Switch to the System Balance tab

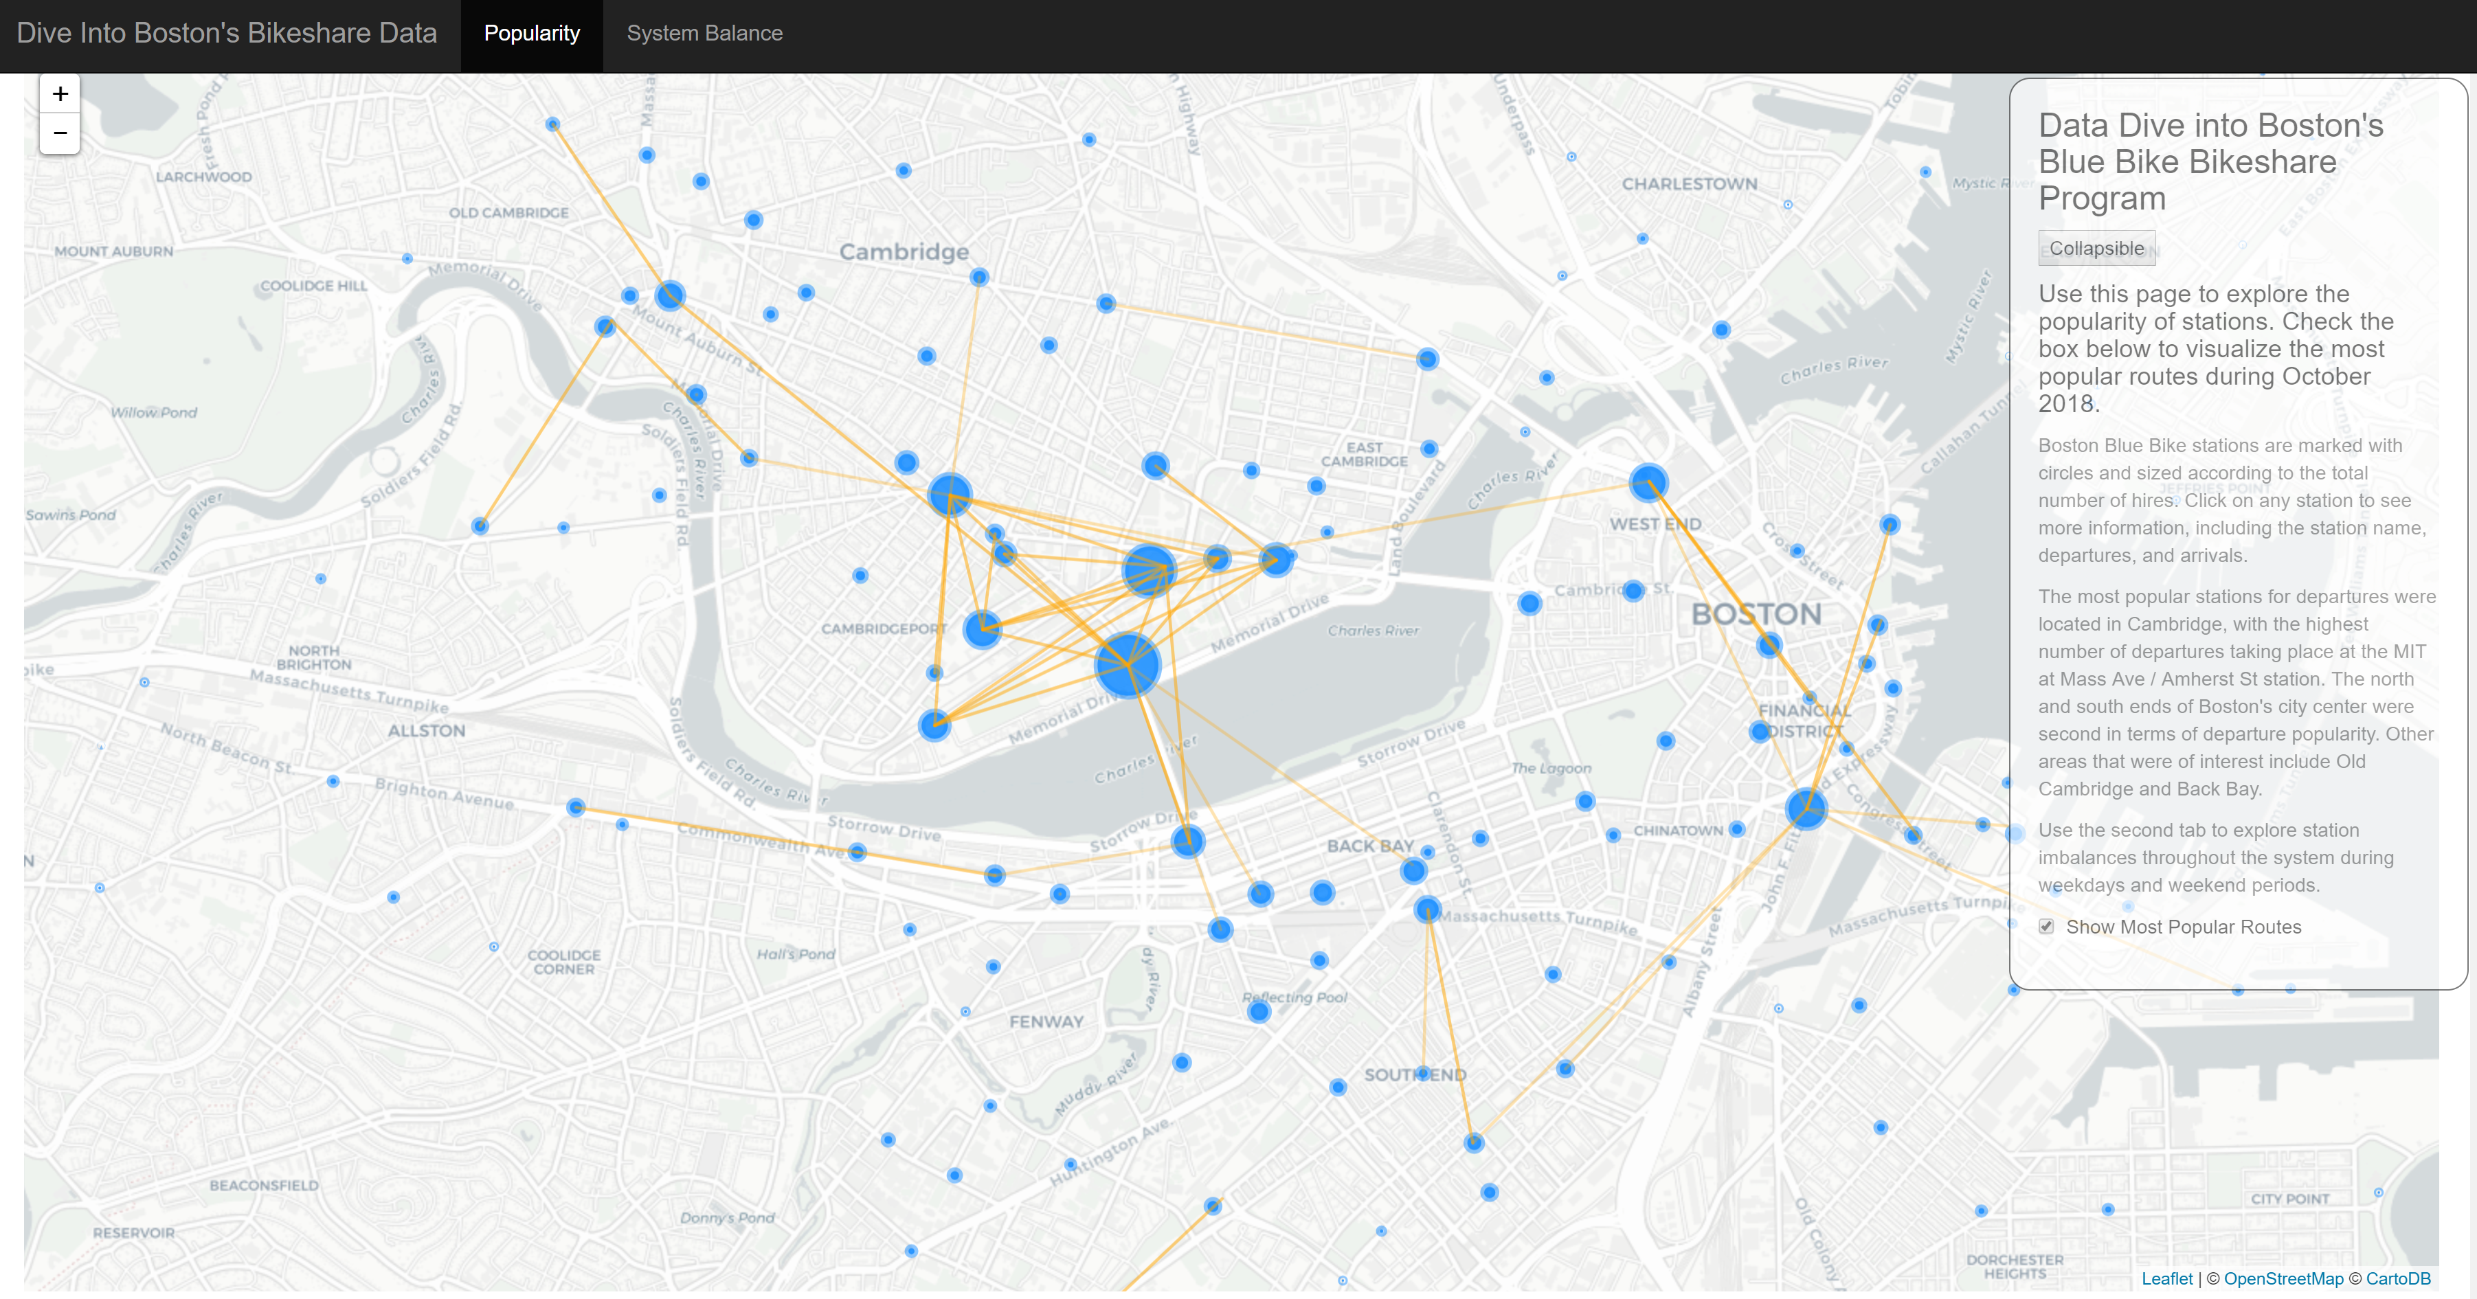tap(704, 34)
